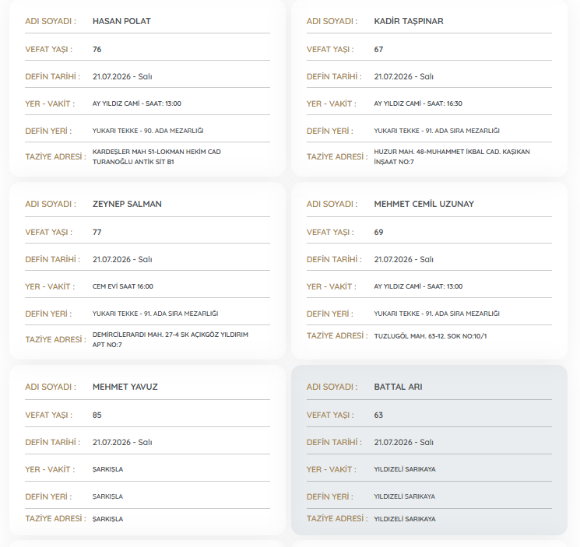
Task: Select YUKARI TEKKE - 90. ADA MEZARLIĞI
Action: pos(148,131)
